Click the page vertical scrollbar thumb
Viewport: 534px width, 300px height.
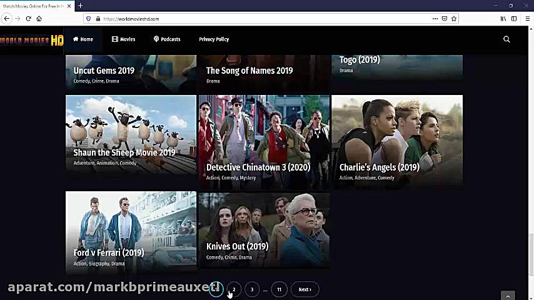pos(531,255)
